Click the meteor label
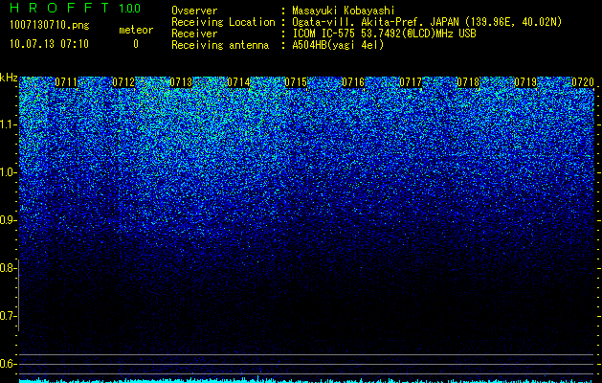602x383 pixels. click(x=136, y=30)
